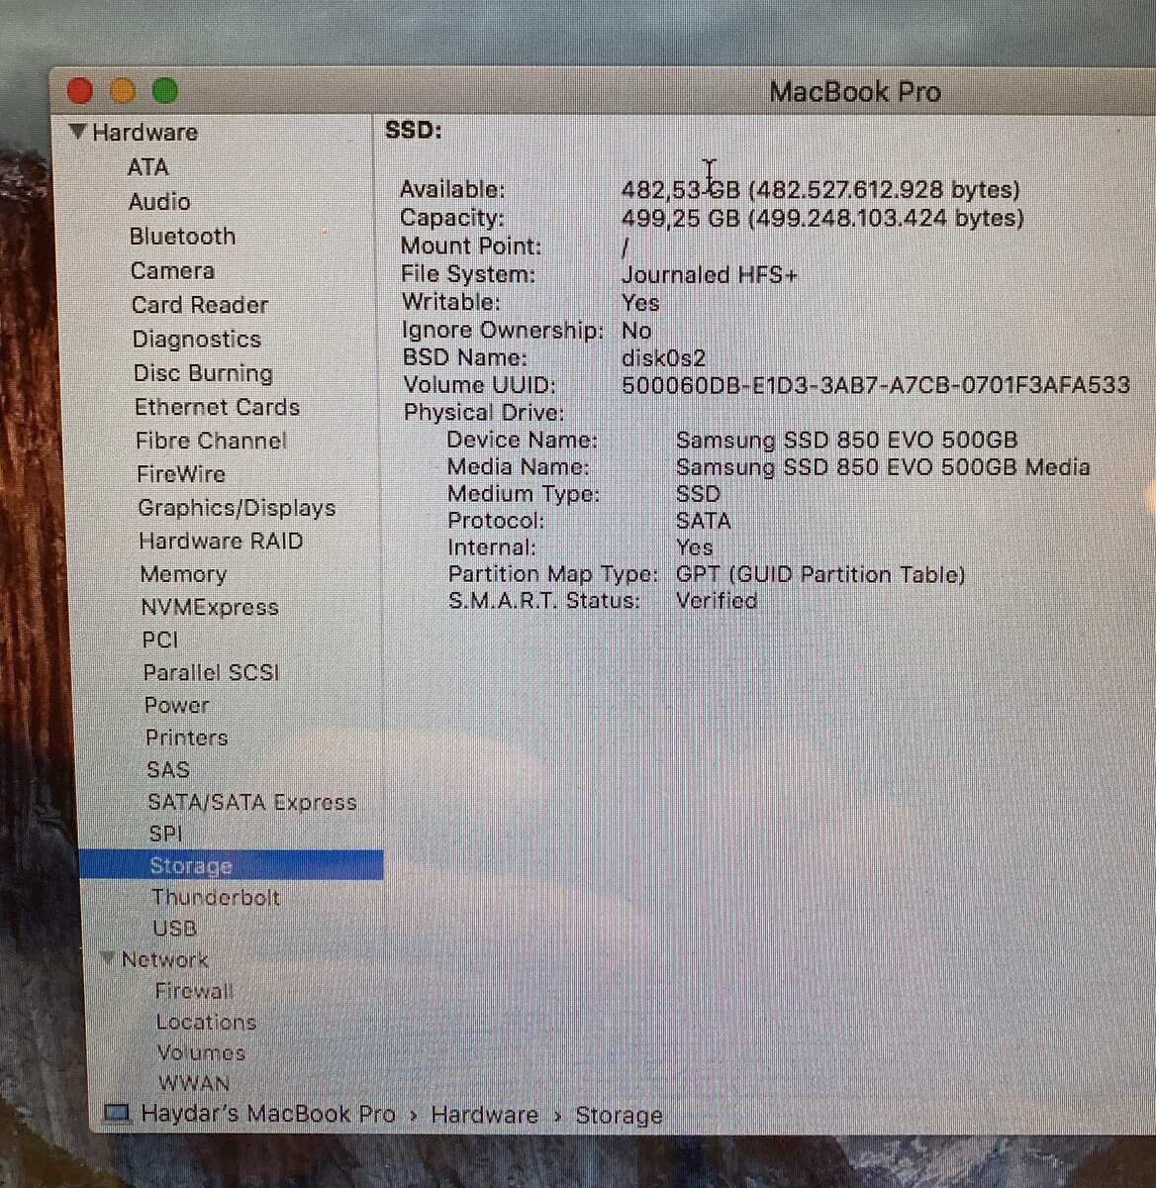Show Graphics/Displays information
The image size is (1156, 1188).
coord(237,508)
